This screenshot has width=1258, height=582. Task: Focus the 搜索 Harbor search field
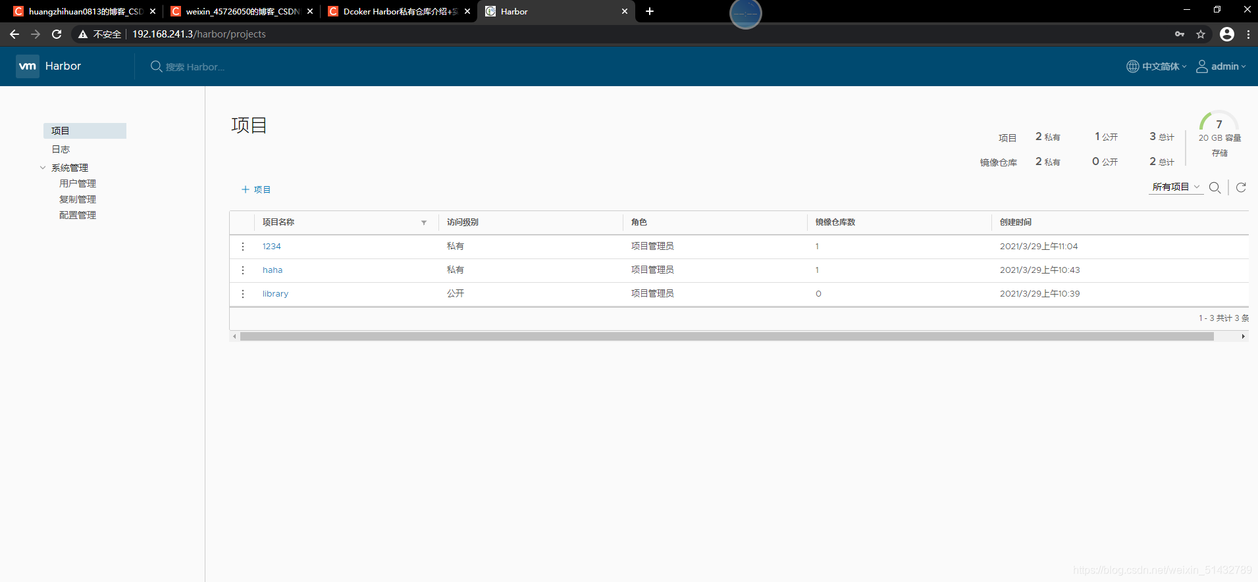[195, 67]
